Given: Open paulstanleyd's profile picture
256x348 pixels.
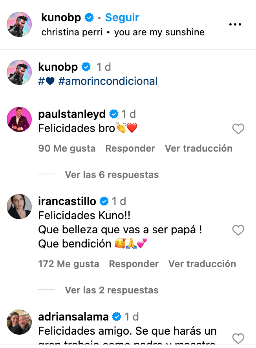Looking at the screenshot, I should tap(19, 119).
